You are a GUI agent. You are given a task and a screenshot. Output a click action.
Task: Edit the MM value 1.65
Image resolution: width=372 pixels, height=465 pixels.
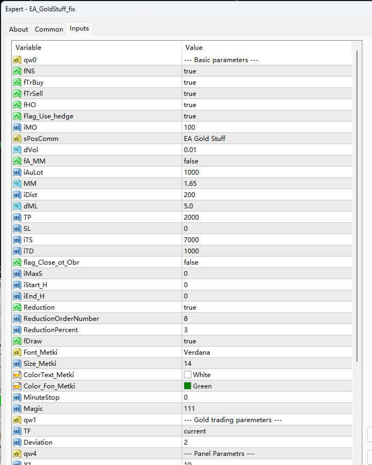[267, 184]
